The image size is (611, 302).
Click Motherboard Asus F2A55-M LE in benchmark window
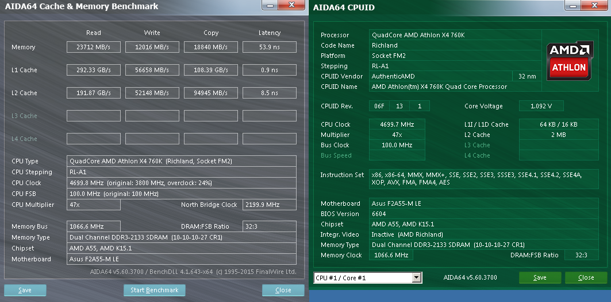coord(182,259)
